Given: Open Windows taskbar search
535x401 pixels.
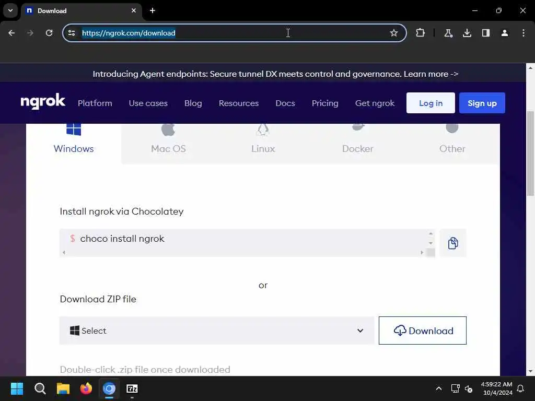Looking at the screenshot, I should 40,388.
